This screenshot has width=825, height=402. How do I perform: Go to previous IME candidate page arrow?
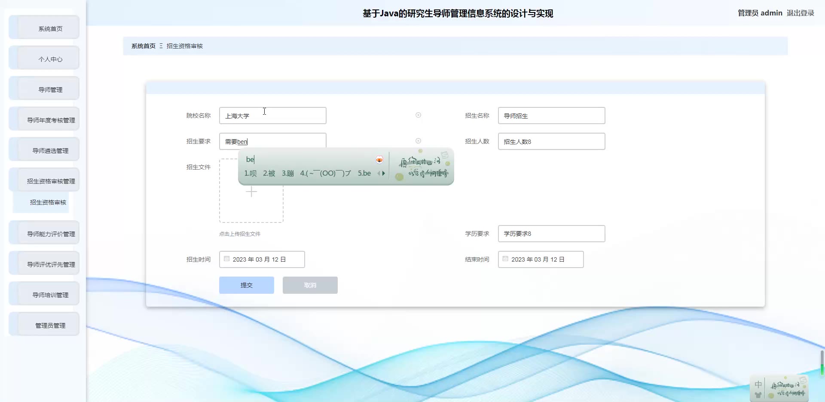379,174
